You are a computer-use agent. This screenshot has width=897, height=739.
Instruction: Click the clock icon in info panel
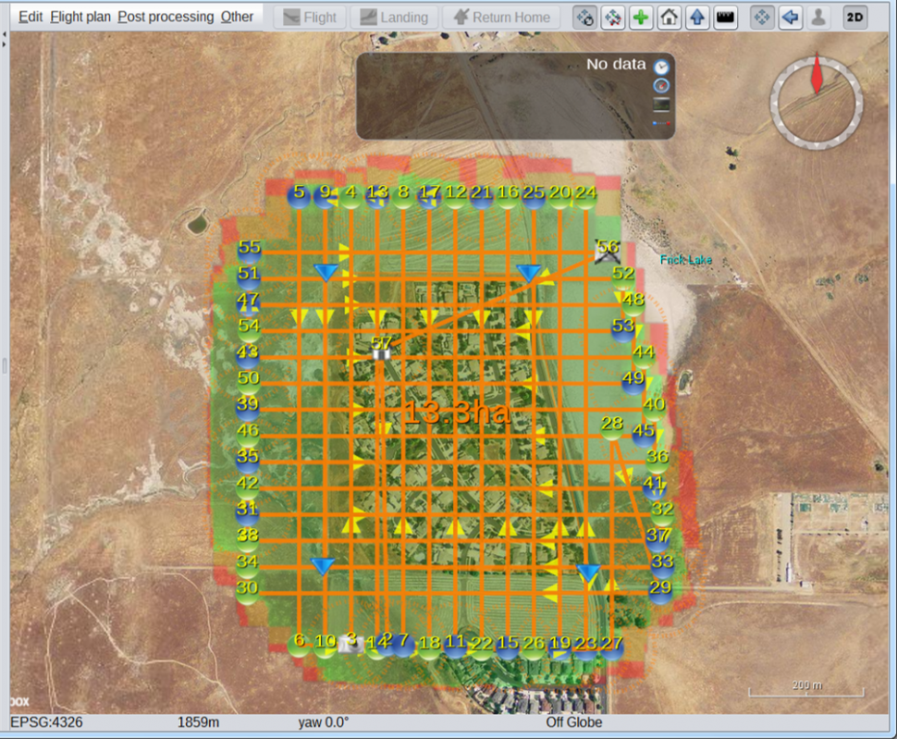(x=661, y=67)
